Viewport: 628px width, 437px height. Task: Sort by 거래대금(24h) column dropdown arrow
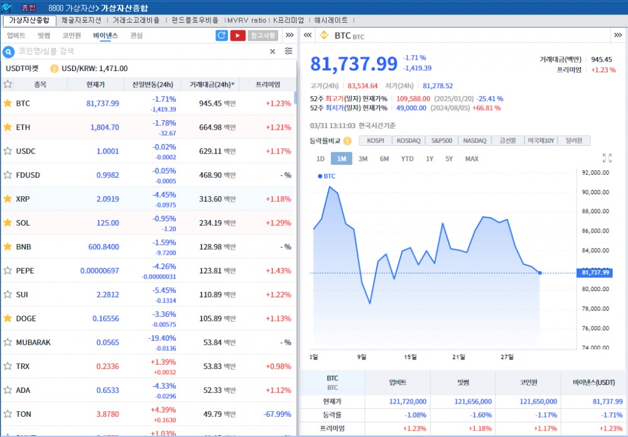[233, 84]
